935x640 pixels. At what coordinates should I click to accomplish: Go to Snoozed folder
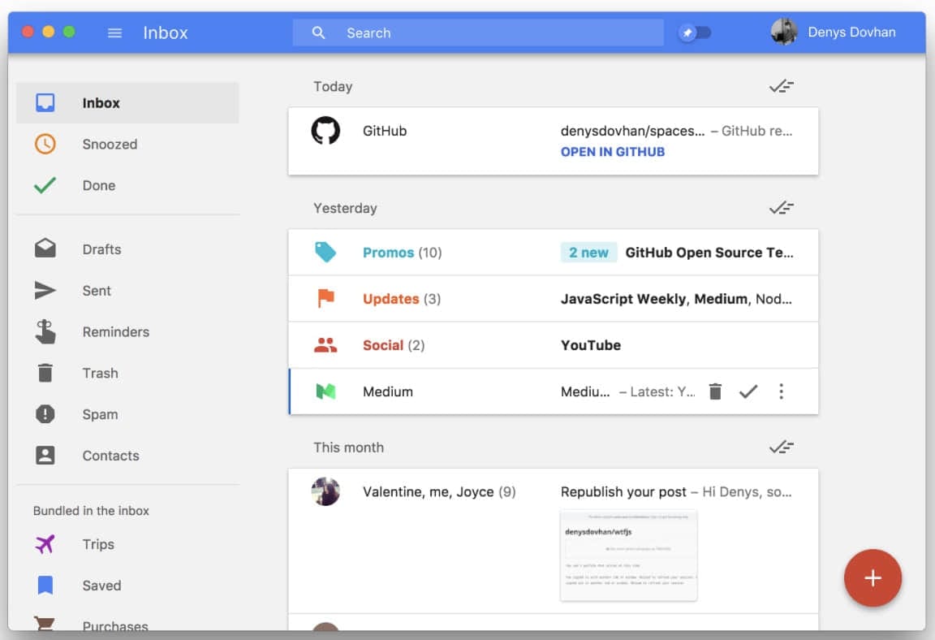pos(127,144)
